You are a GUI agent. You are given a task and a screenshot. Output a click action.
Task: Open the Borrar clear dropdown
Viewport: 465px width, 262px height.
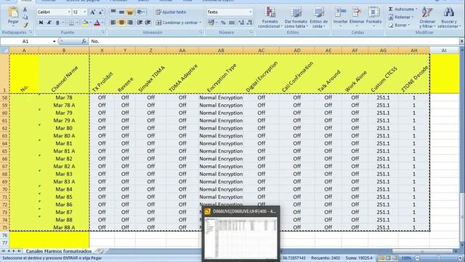[409, 25]
